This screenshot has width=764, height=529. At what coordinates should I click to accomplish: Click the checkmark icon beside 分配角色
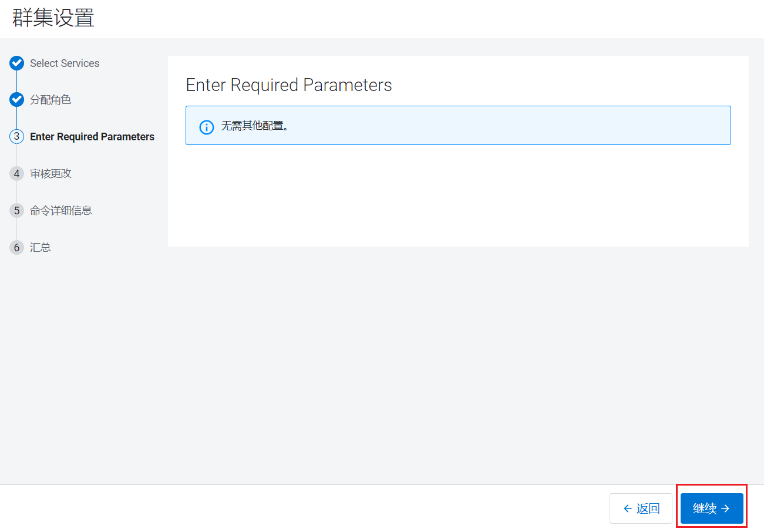click(x=16, y=100)
